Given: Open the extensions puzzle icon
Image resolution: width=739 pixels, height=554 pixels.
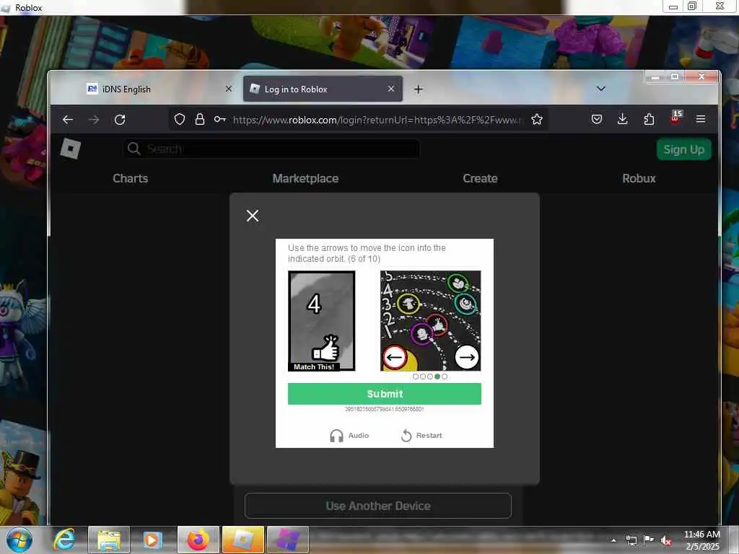Looking at the screenshot, I should tap(649, 119).
